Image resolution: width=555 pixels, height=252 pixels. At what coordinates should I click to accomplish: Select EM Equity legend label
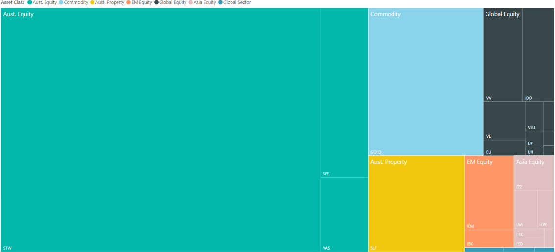[x=141, y=3]
